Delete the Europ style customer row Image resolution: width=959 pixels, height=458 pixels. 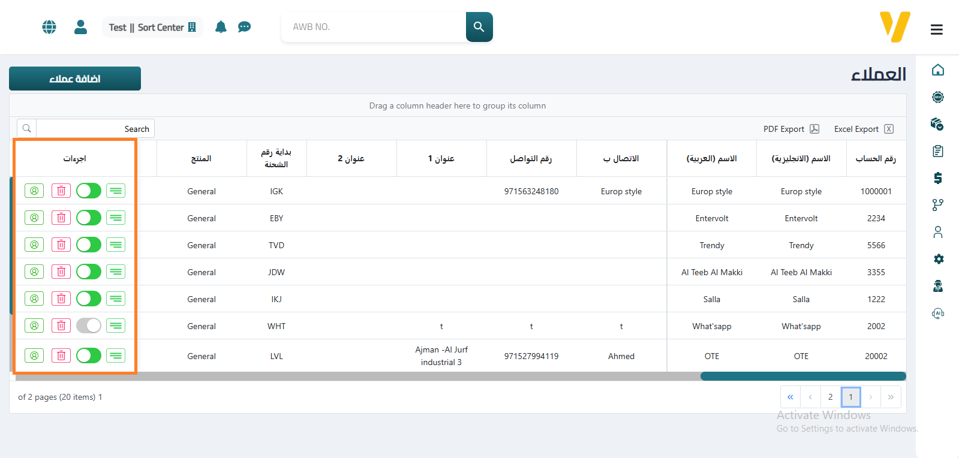[x=61, y=191]
